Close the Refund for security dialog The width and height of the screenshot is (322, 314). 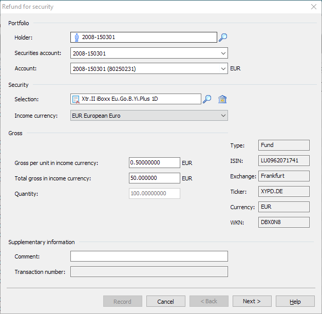[x=313, y=7]
